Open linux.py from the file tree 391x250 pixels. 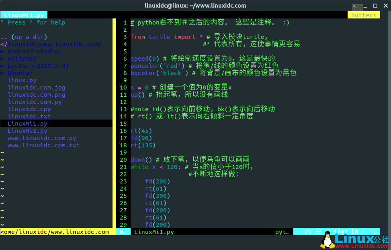(22, 80)
